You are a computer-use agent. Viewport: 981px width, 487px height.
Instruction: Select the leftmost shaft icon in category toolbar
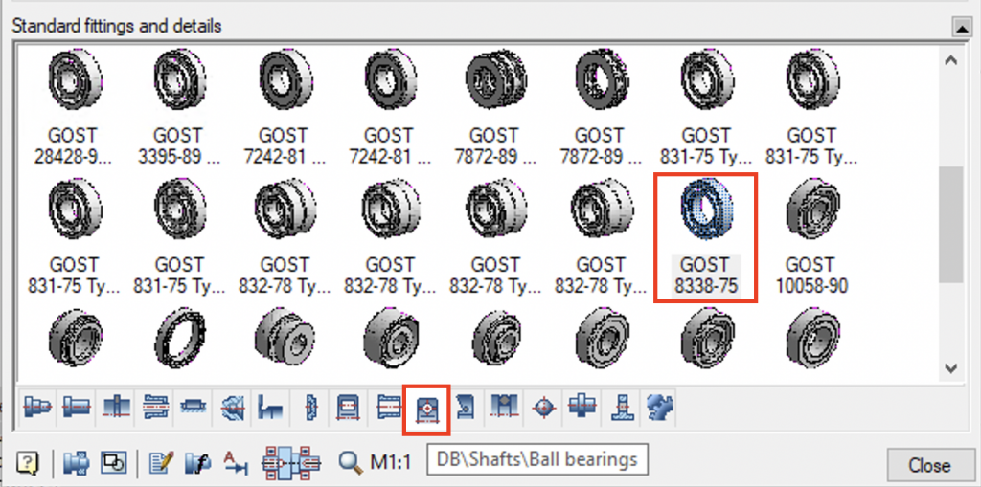point(36,407)
